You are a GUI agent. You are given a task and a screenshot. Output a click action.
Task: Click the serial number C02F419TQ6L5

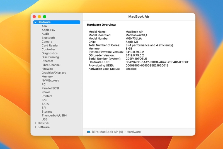(136, 59)
